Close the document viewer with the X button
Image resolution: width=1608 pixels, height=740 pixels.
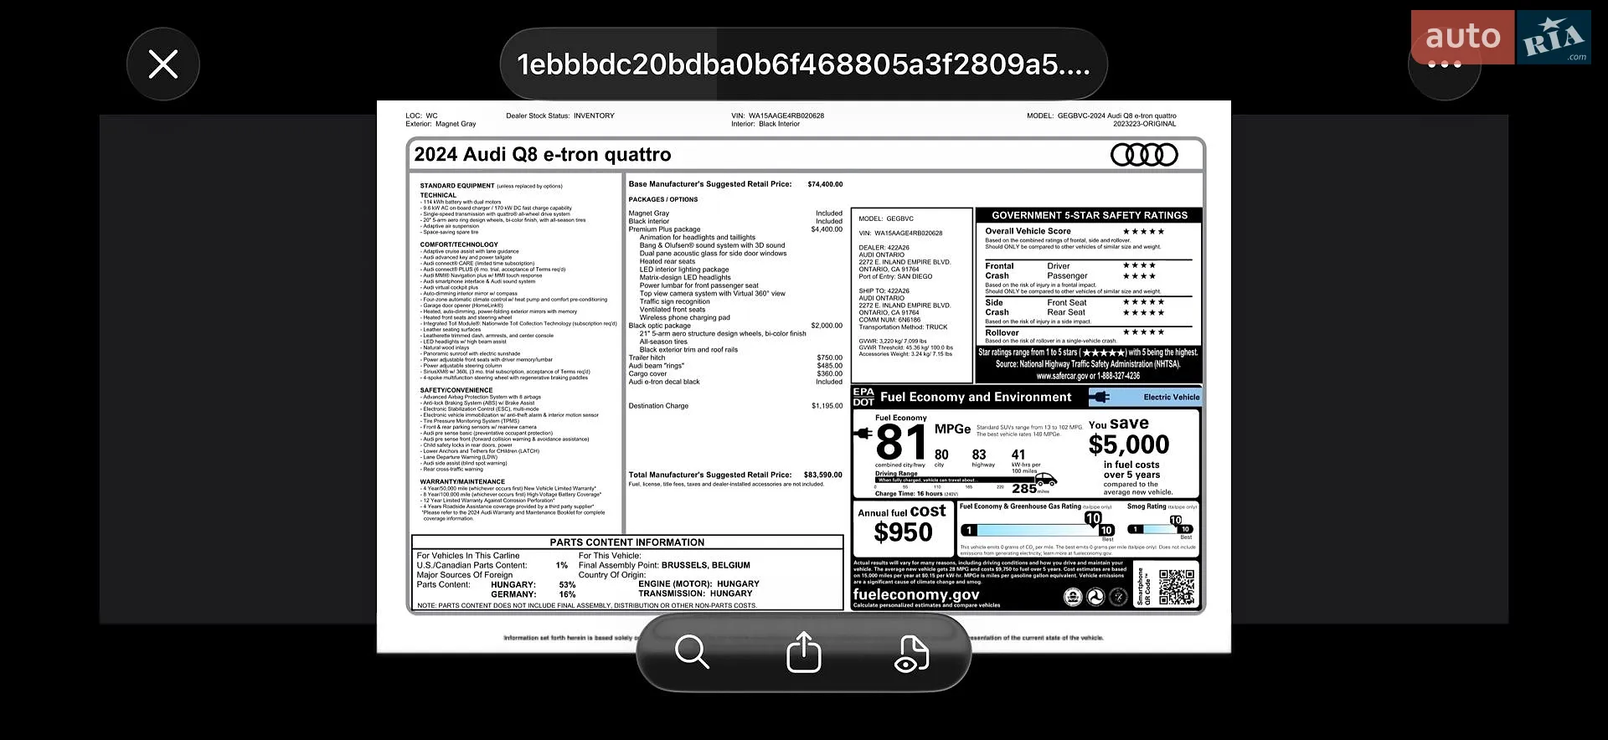point(163,64)
